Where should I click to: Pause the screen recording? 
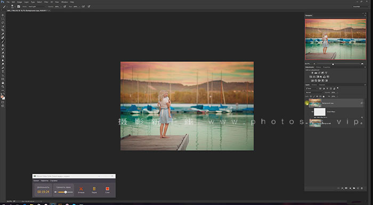(x=94, y=190)
